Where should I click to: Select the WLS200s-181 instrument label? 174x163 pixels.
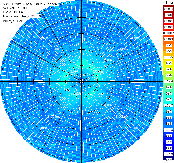point(15,8)
